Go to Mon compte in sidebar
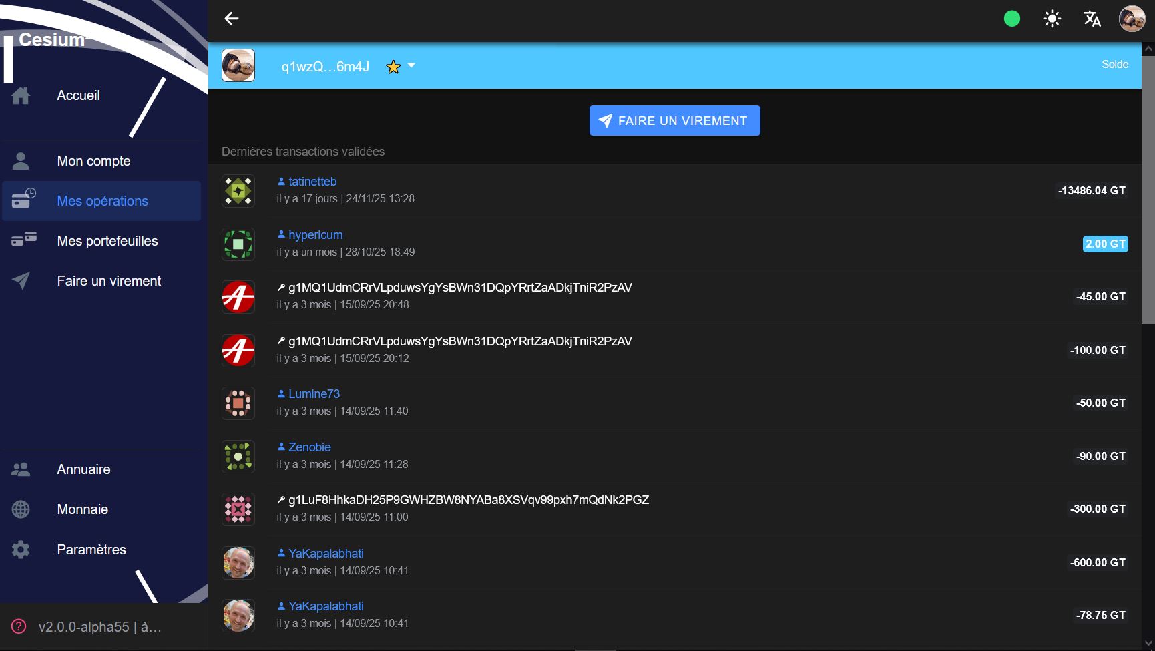The width and height of the screenshot is (1155, 651). pyautogui.click(x=93, y=161)
